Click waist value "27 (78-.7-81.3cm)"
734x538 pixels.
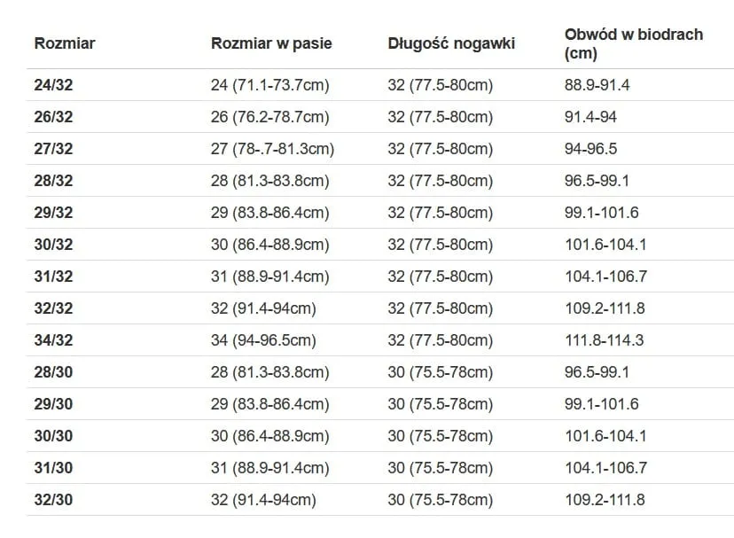[x=272, y=149]
